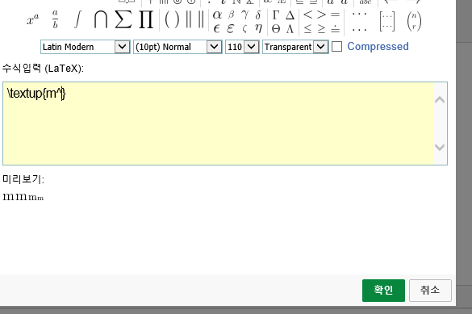Enable the Compressed checkbox

point(336,47)
